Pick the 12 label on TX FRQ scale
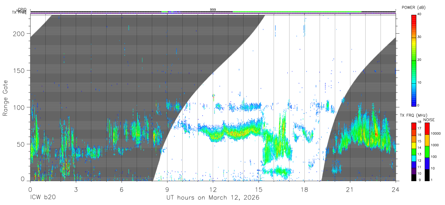445x205 pixels. pos(419,161)
